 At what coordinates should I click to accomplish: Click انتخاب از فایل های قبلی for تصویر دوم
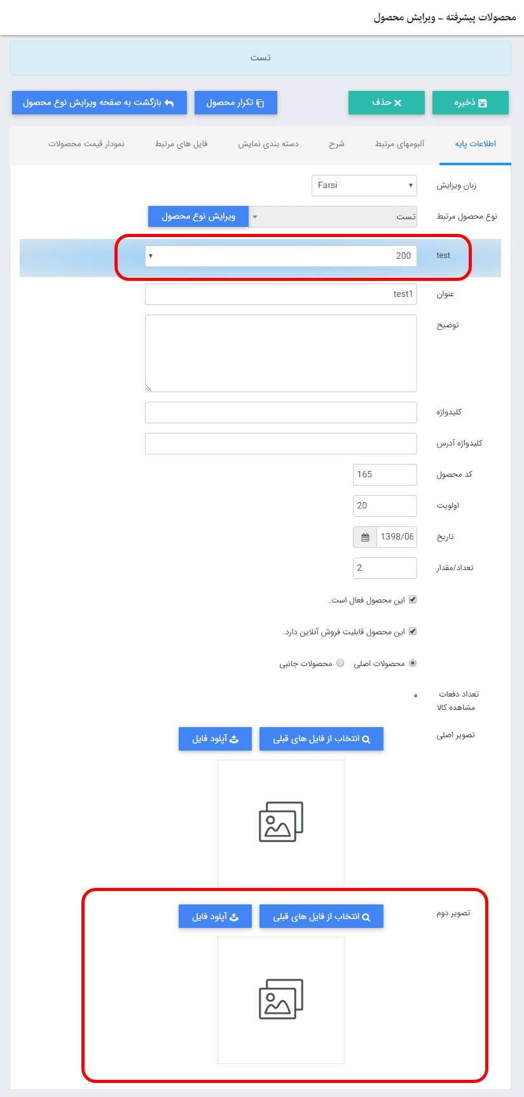pyautogui.click(x=321, y=916)
